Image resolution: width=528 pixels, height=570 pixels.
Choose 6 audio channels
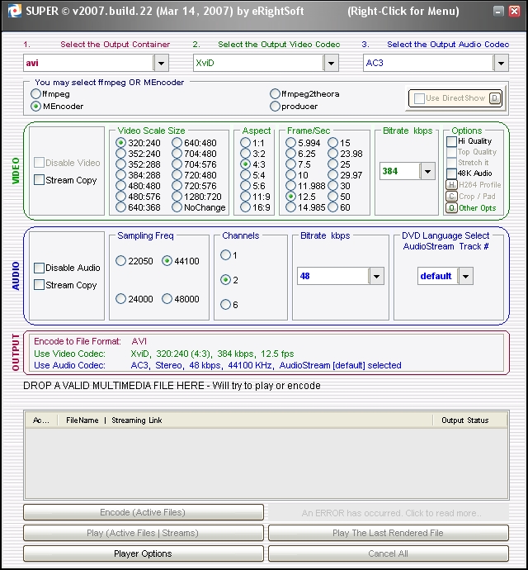(225, 304)
